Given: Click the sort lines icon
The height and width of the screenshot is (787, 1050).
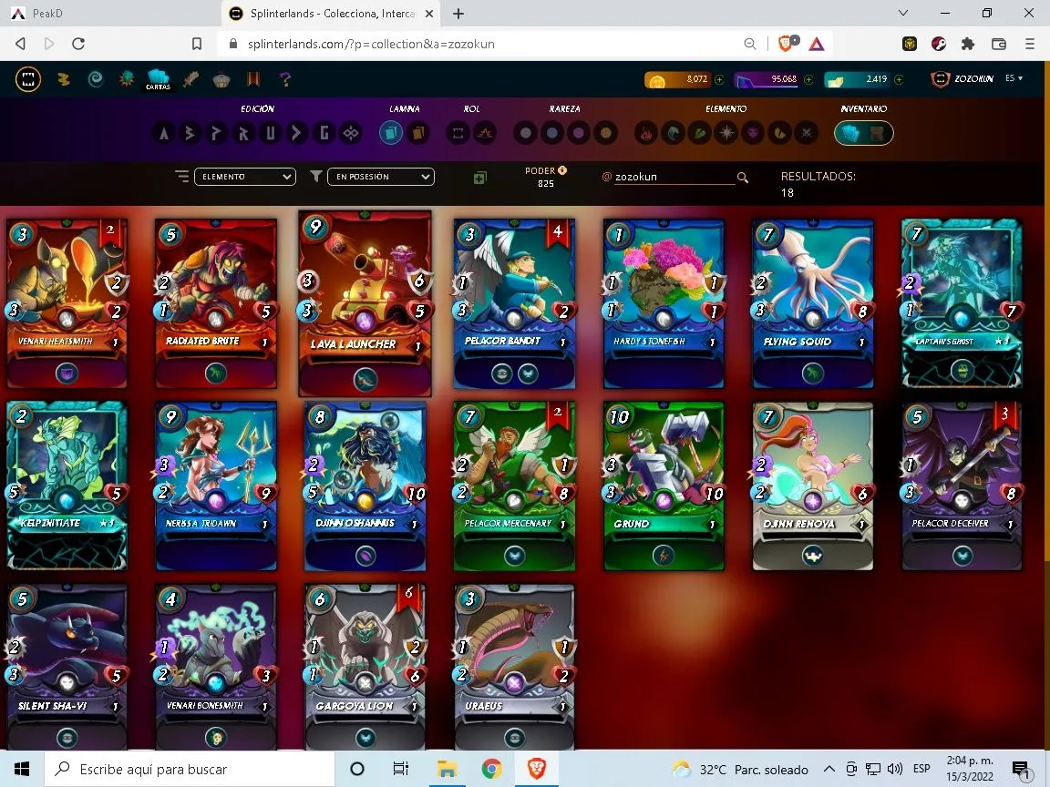Looking at the screenshot, I should (181, 176).
